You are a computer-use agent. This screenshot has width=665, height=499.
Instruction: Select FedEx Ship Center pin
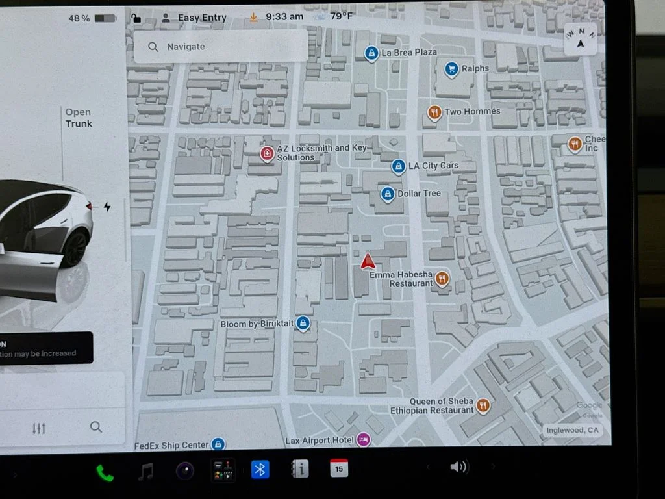pos(218,444)
